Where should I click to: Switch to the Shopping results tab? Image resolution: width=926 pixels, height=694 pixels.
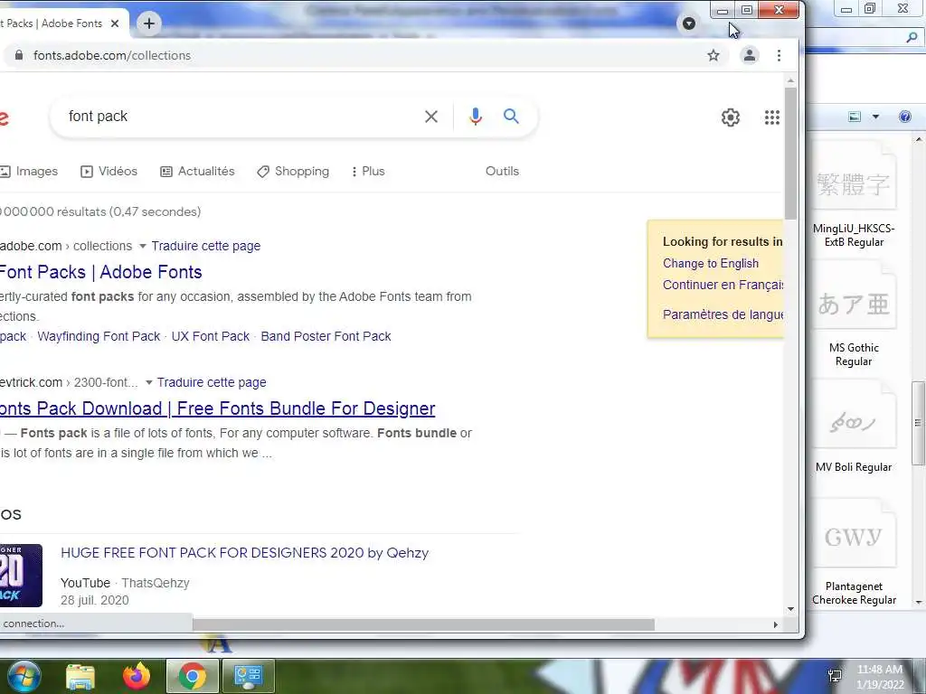(293, 171)
